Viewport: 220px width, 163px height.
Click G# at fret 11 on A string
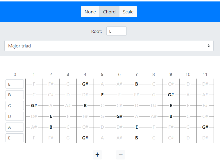pos(205,127)
